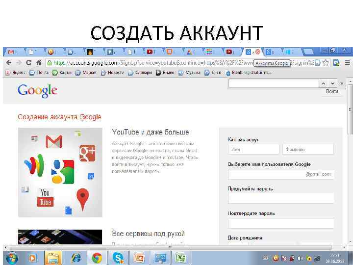Switch to Chrome in the taskbar
353x265 pixels.
tap(97, 258)
